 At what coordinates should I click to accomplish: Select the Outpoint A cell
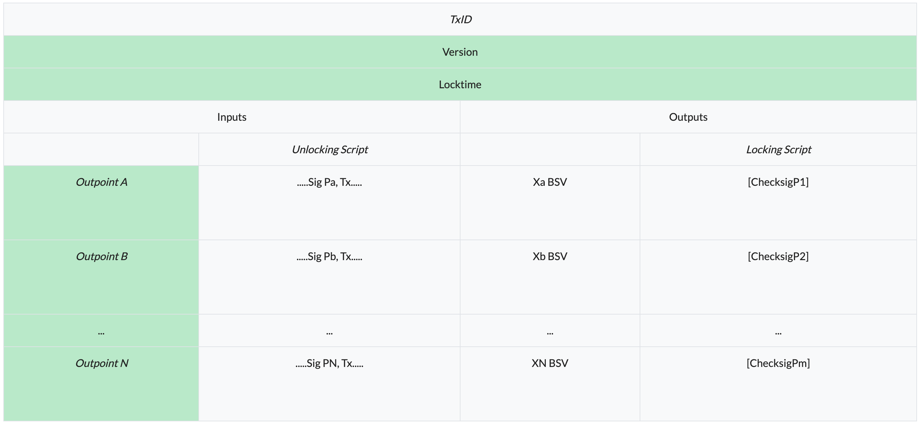coord(102,182)
